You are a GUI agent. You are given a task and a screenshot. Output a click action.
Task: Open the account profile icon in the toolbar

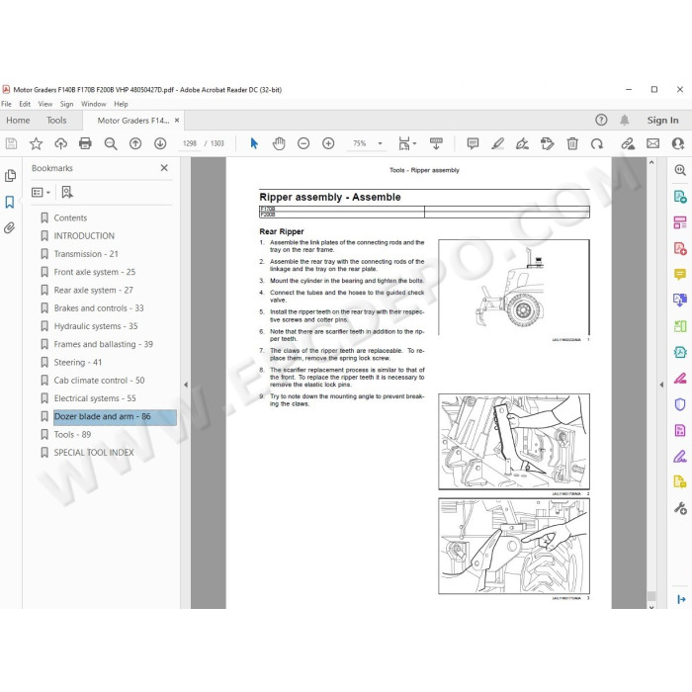click(x=678, y=143)
